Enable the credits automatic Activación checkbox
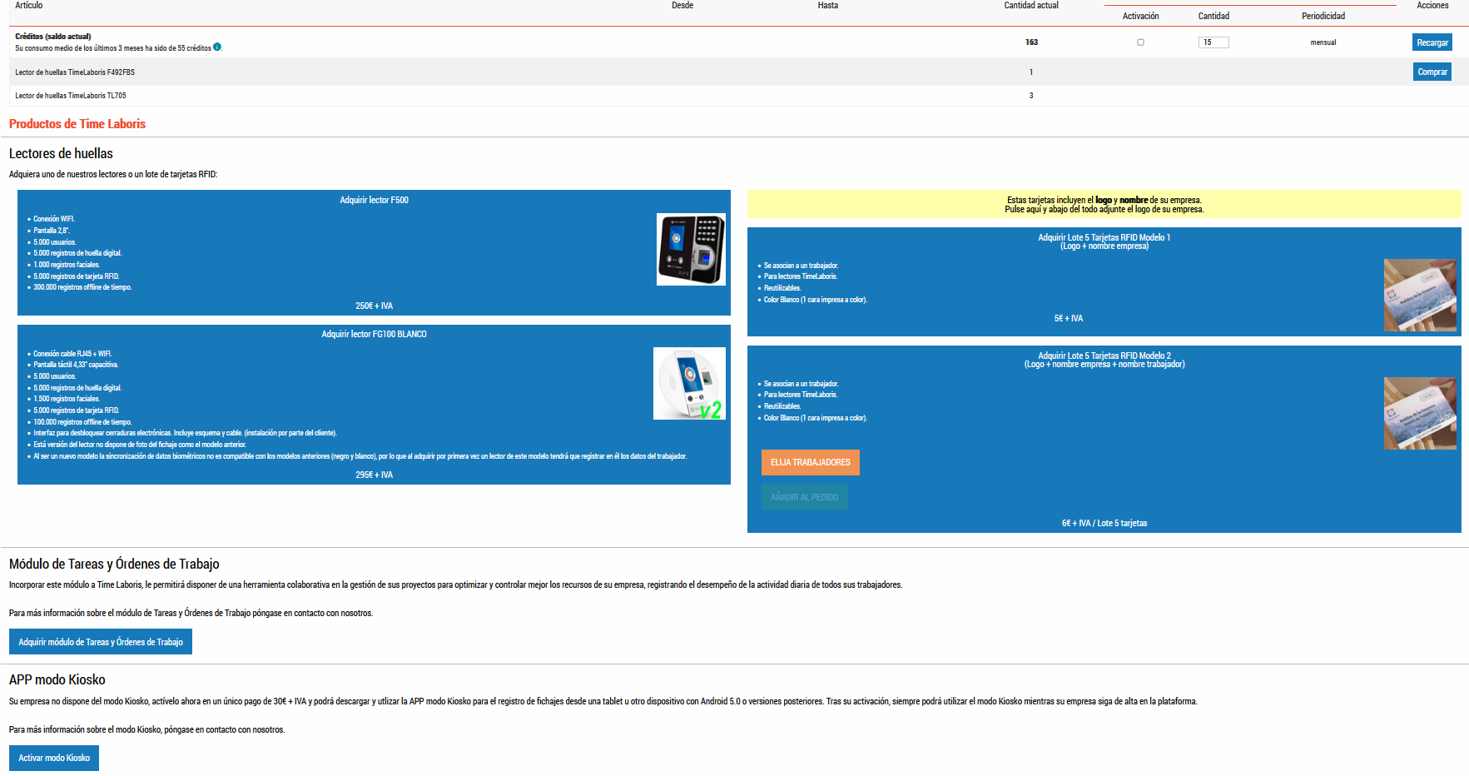 (x=1140, y=42)
